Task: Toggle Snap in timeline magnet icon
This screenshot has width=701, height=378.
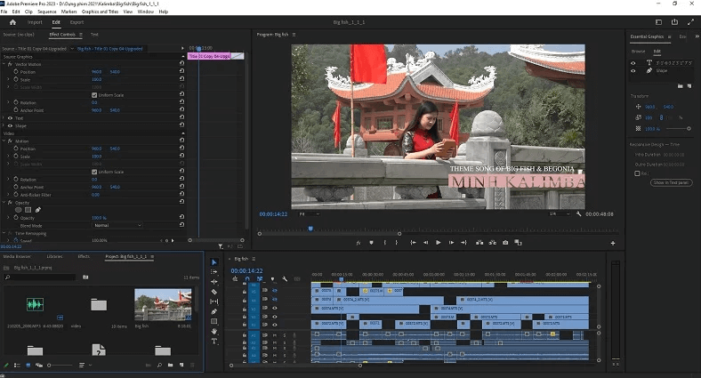Action: [x=247, y=278]
